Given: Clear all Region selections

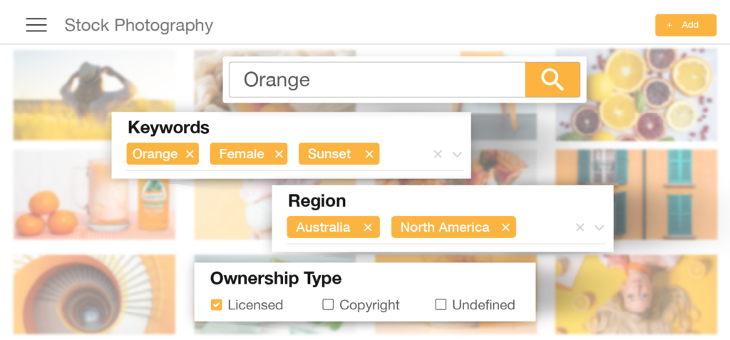Looking at the screenshot, I should (580, 227).
